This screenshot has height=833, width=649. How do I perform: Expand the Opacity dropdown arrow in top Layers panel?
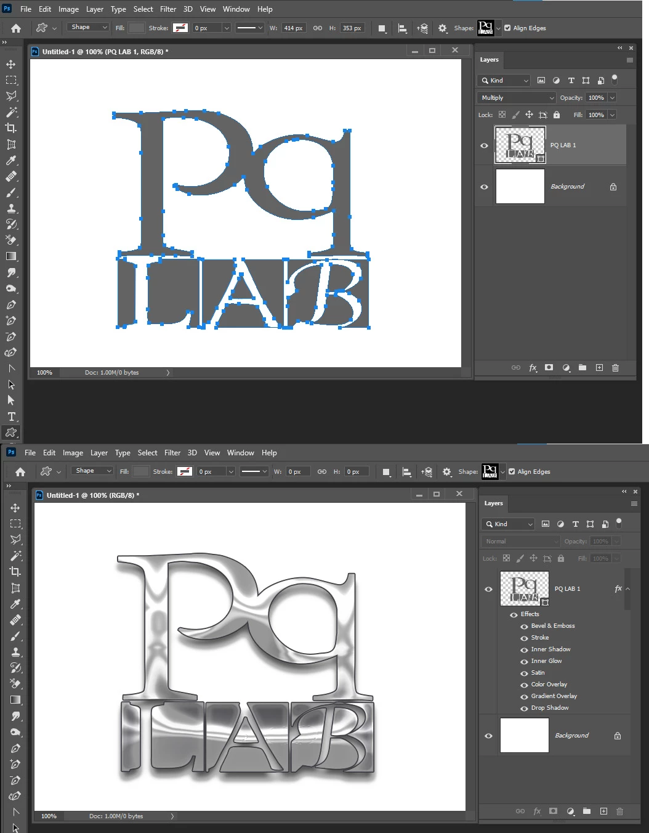[x=612, y=97]
